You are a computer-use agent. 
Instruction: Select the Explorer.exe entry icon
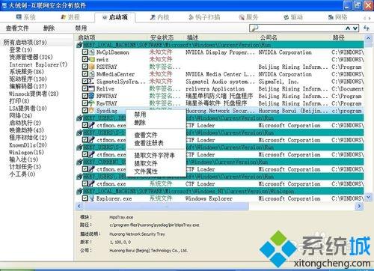92,198
